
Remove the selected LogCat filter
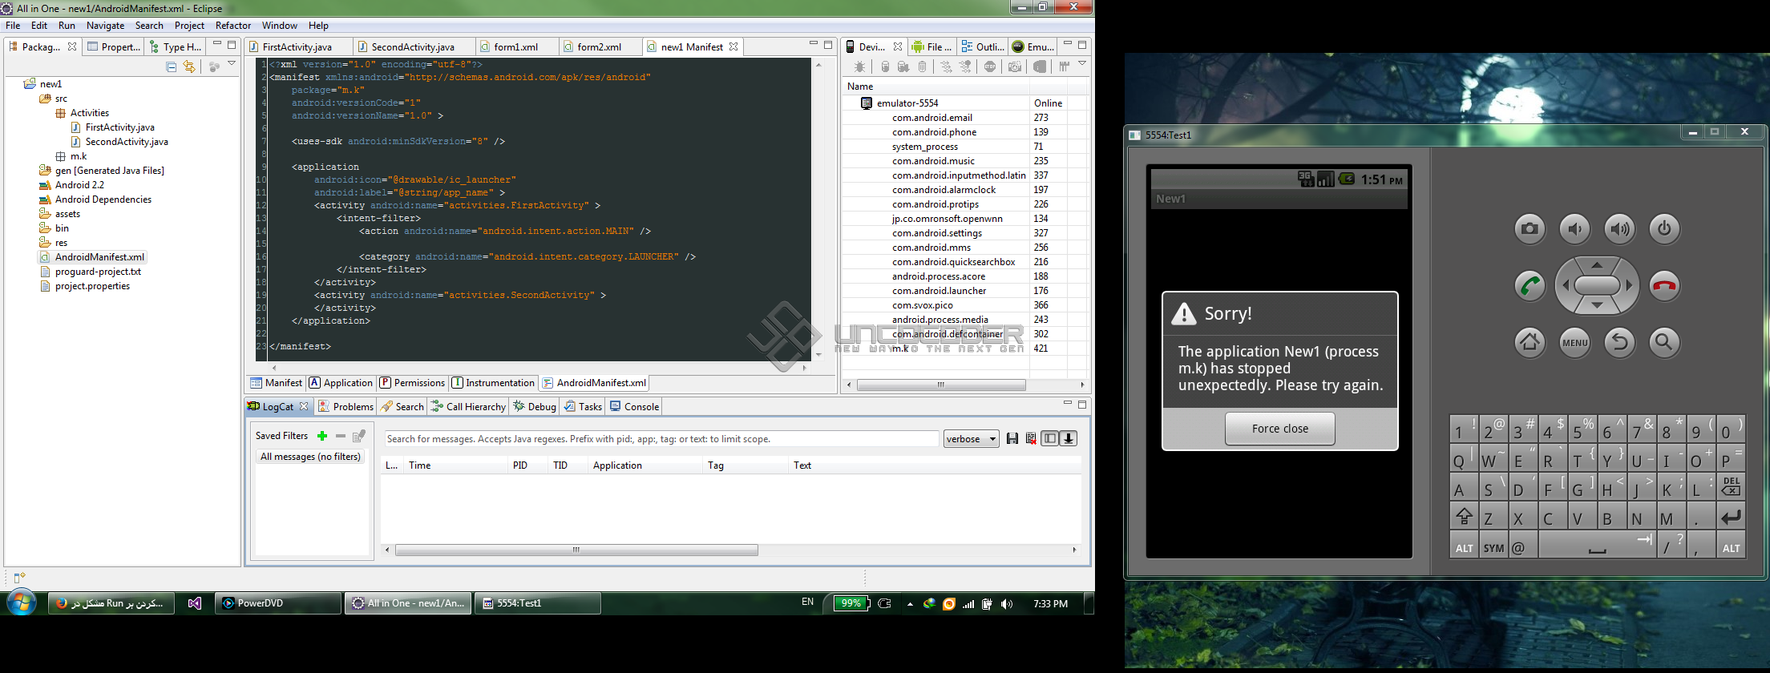[341, 436]
